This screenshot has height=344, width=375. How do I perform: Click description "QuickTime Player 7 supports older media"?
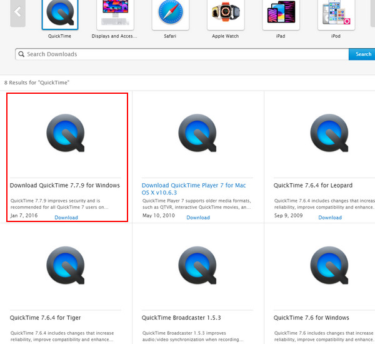(x=197, y=204)
